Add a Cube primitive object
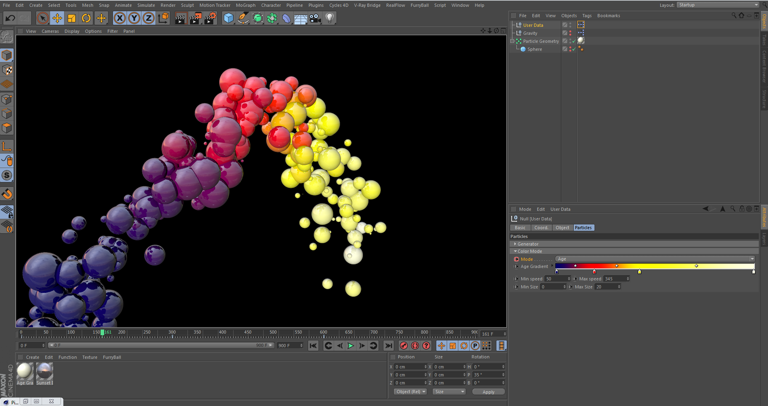This screenshot has width=768, height=406. point(228,18)
